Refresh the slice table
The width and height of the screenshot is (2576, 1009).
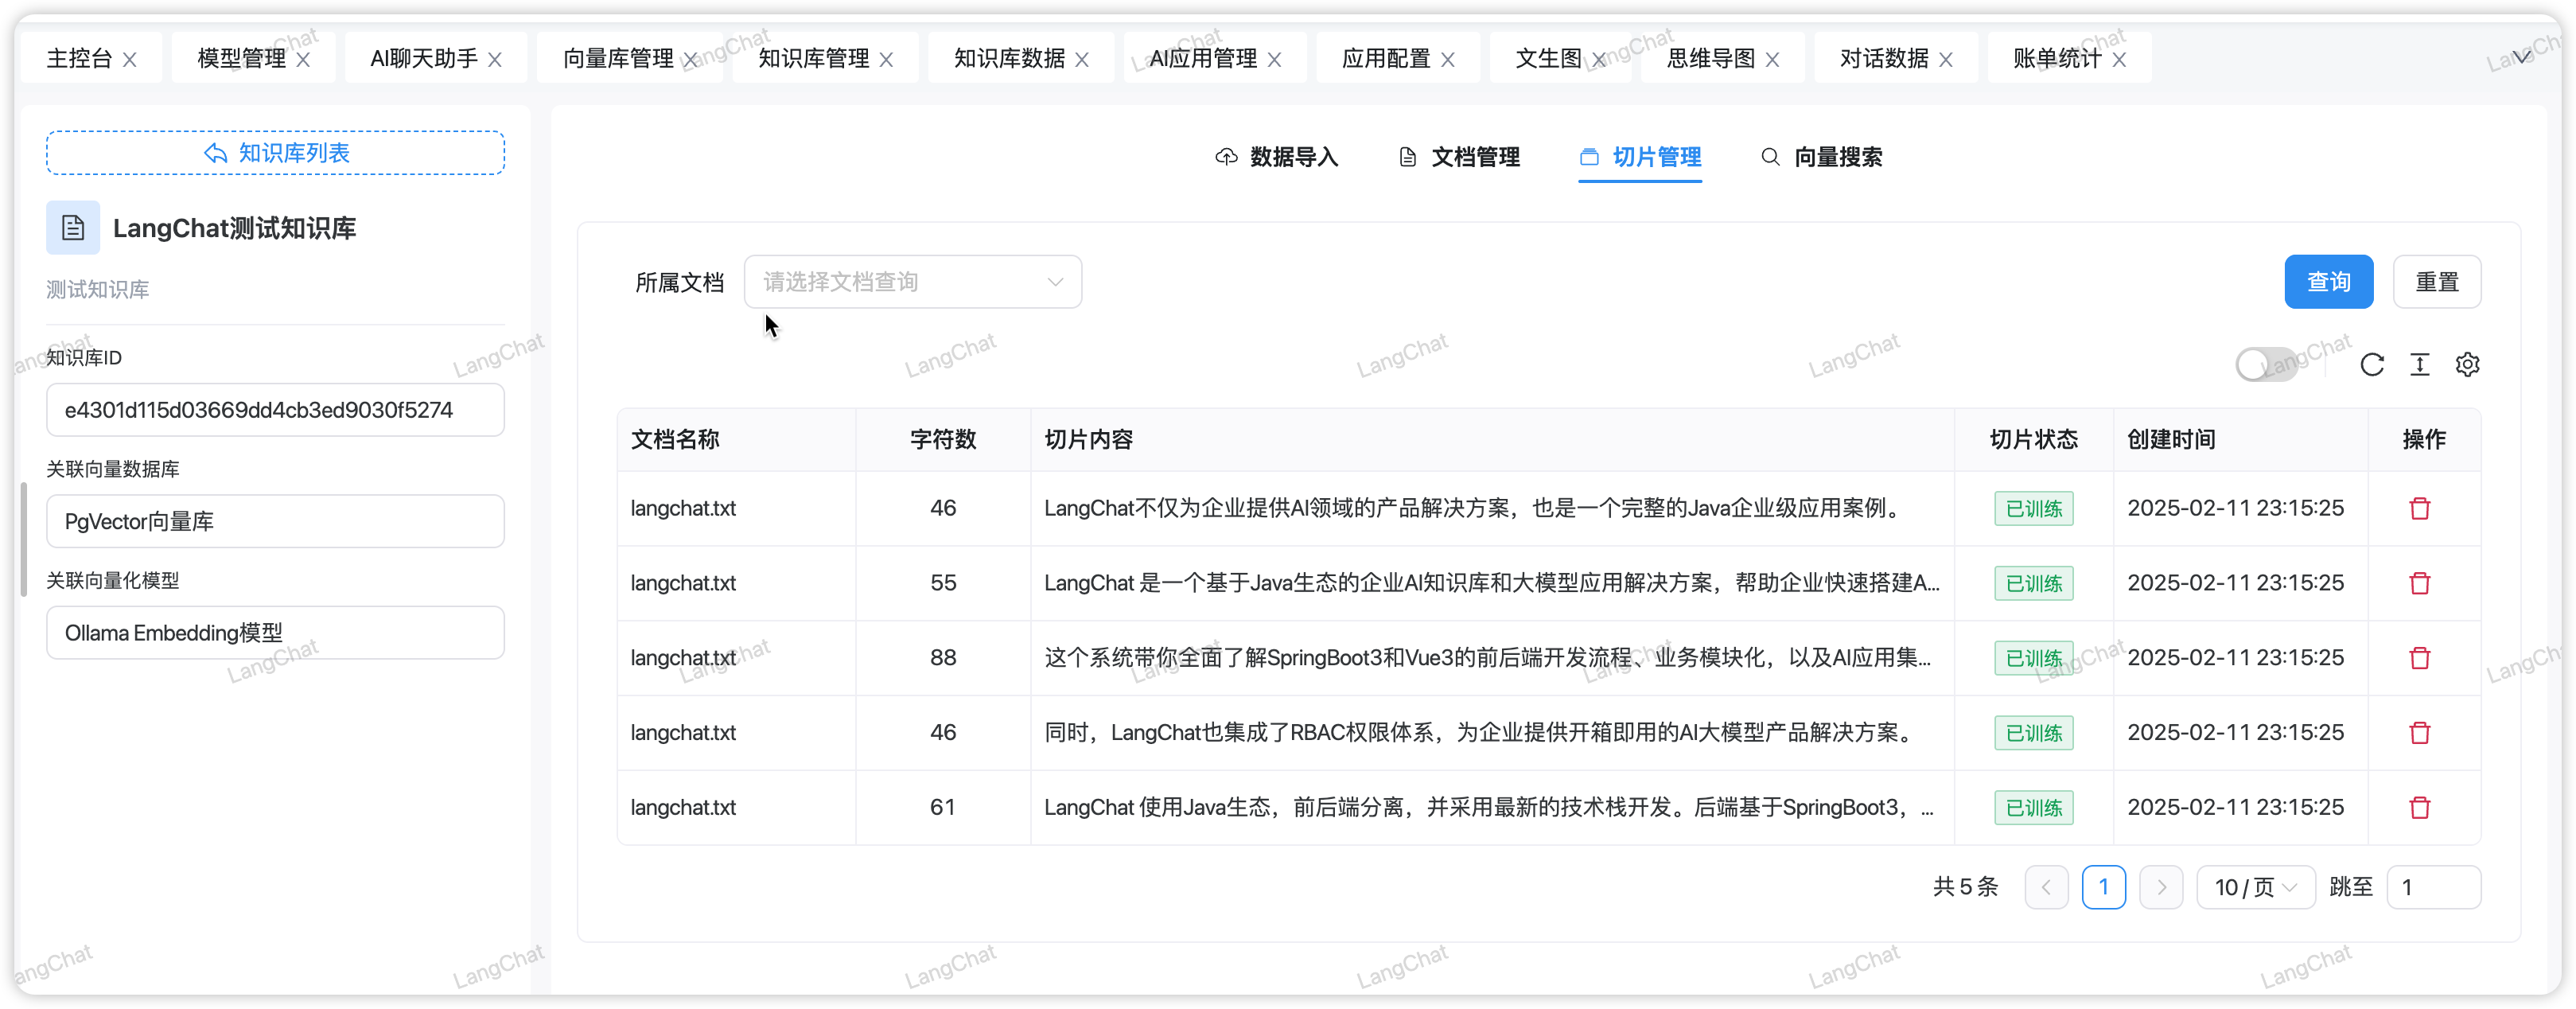pos(2372,365)
